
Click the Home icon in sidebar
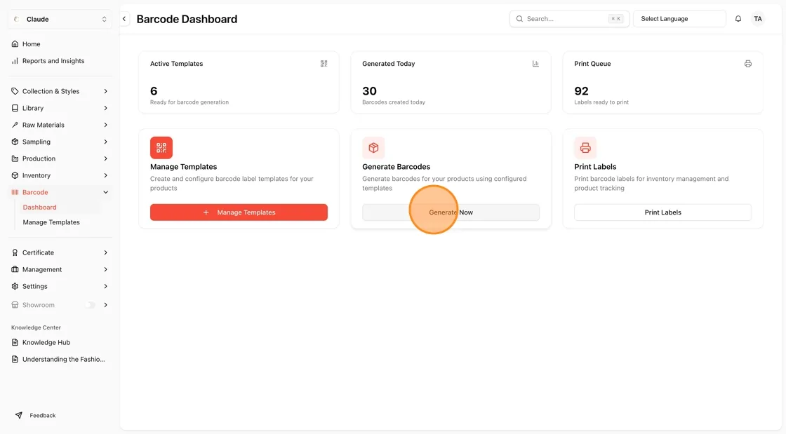(x=15, y=44)
